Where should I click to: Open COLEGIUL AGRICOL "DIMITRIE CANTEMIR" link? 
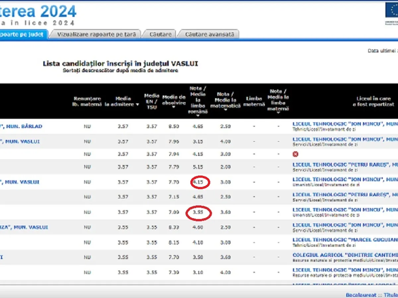(x=345, y=255)
